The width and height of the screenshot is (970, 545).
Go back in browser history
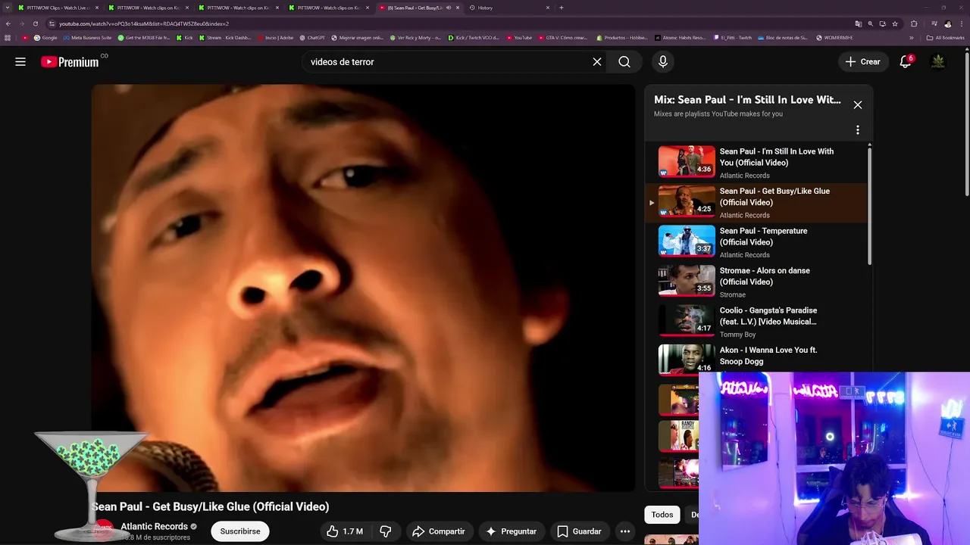tap(8, 23)
